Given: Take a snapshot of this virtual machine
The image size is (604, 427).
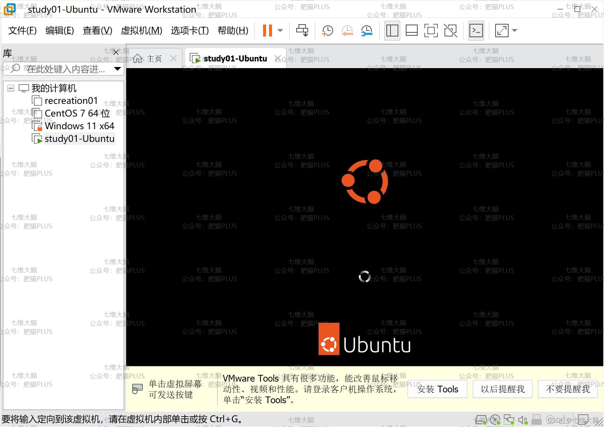Looking at the screenshot, I should pyautogui.click(x=328, y=31).
